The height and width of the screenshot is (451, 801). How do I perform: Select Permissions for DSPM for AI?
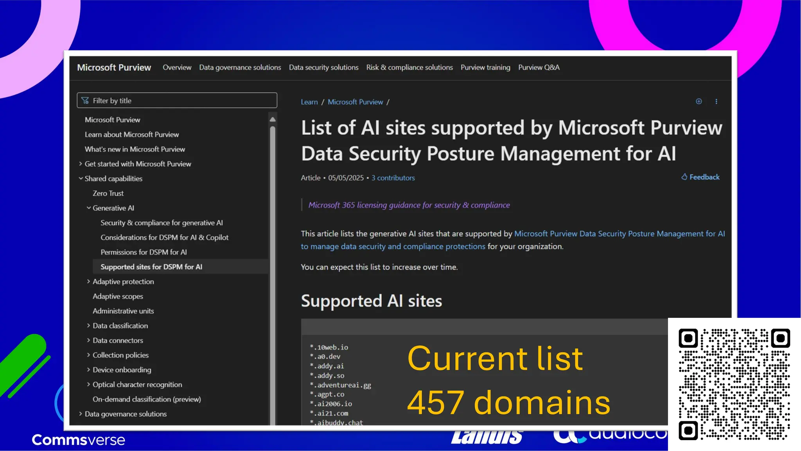[x=144, y=252]
